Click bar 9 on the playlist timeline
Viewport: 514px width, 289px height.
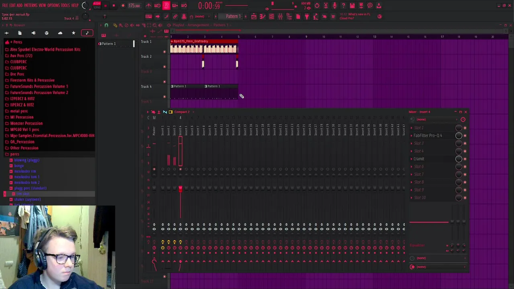pyautogui.click(x=306, y=37)
